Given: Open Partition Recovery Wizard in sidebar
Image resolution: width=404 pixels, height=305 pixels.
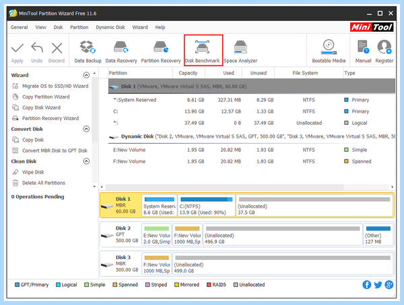Looking at the screenshot, I should (x=46, y=118).
